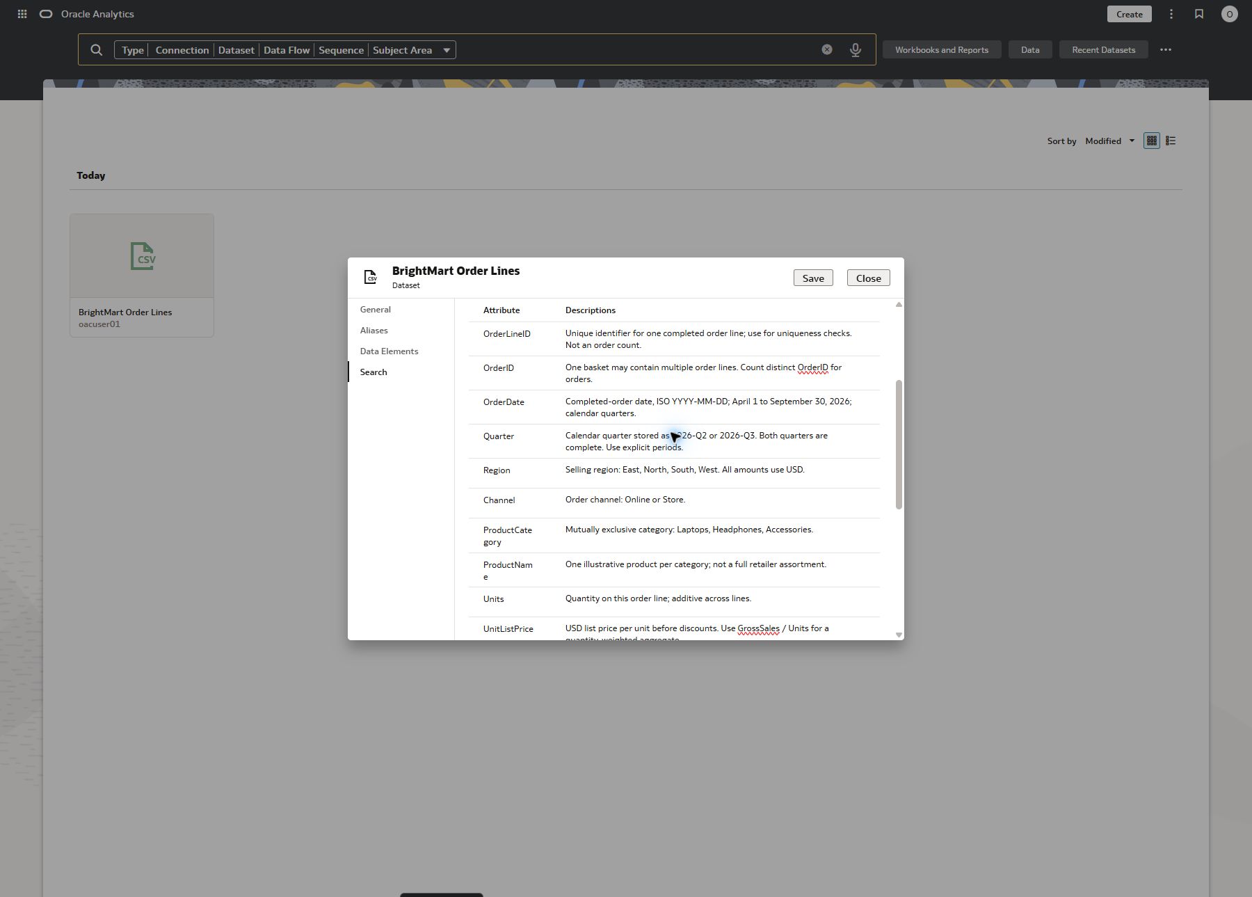Open the application navigator grid icon
The image size is (1252, 897).
(22, 14)
